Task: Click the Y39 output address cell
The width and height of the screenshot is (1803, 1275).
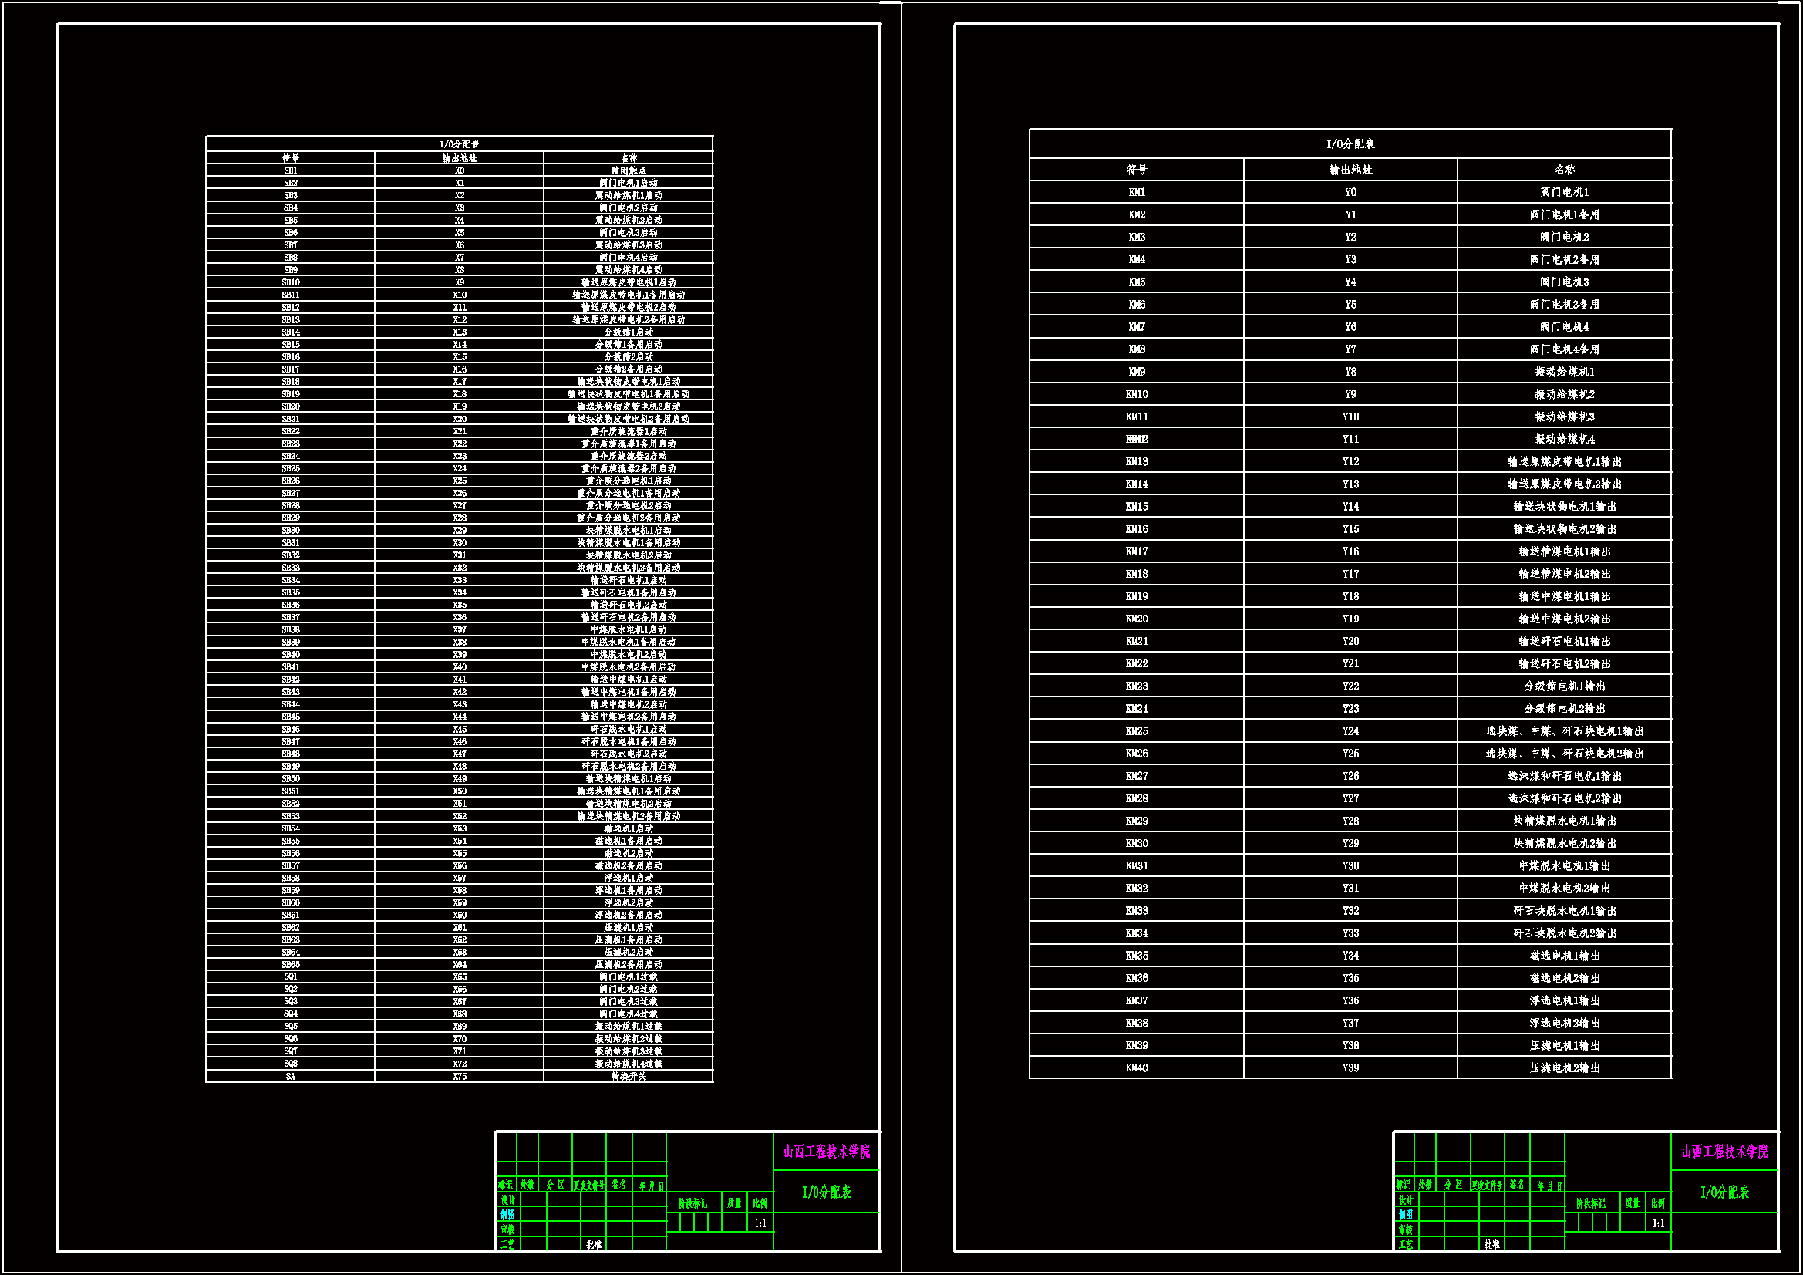Action: 1350,1068
